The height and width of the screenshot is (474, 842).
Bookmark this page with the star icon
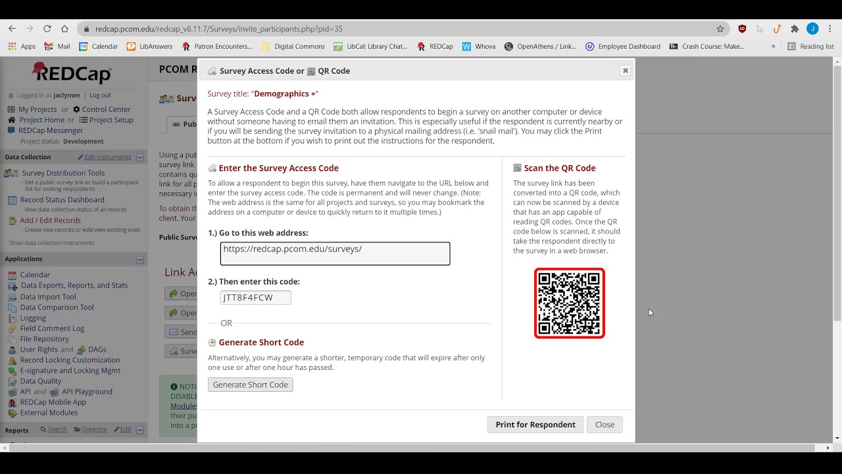(x=720, y=29)
